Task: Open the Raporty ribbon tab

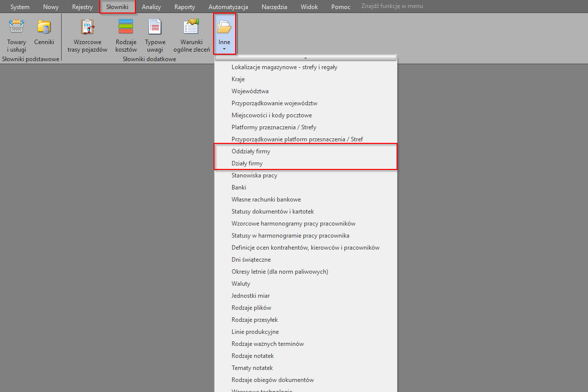Action: click(x=184, y=7)
